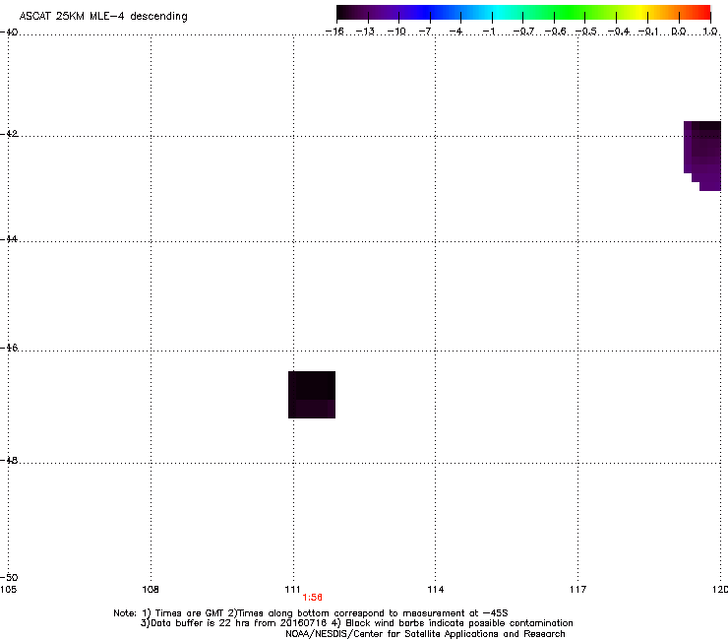Click the color scale label -4

click(x=455, y=32)
